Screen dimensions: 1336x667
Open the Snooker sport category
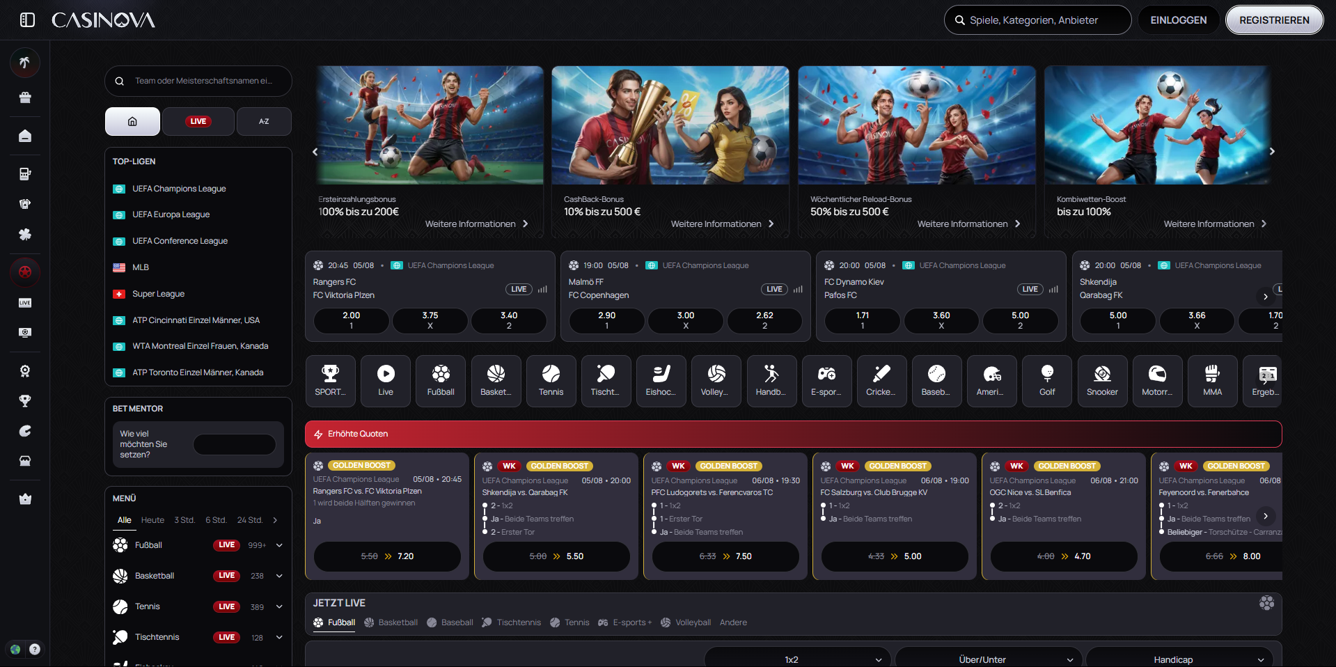point(1102,381)
